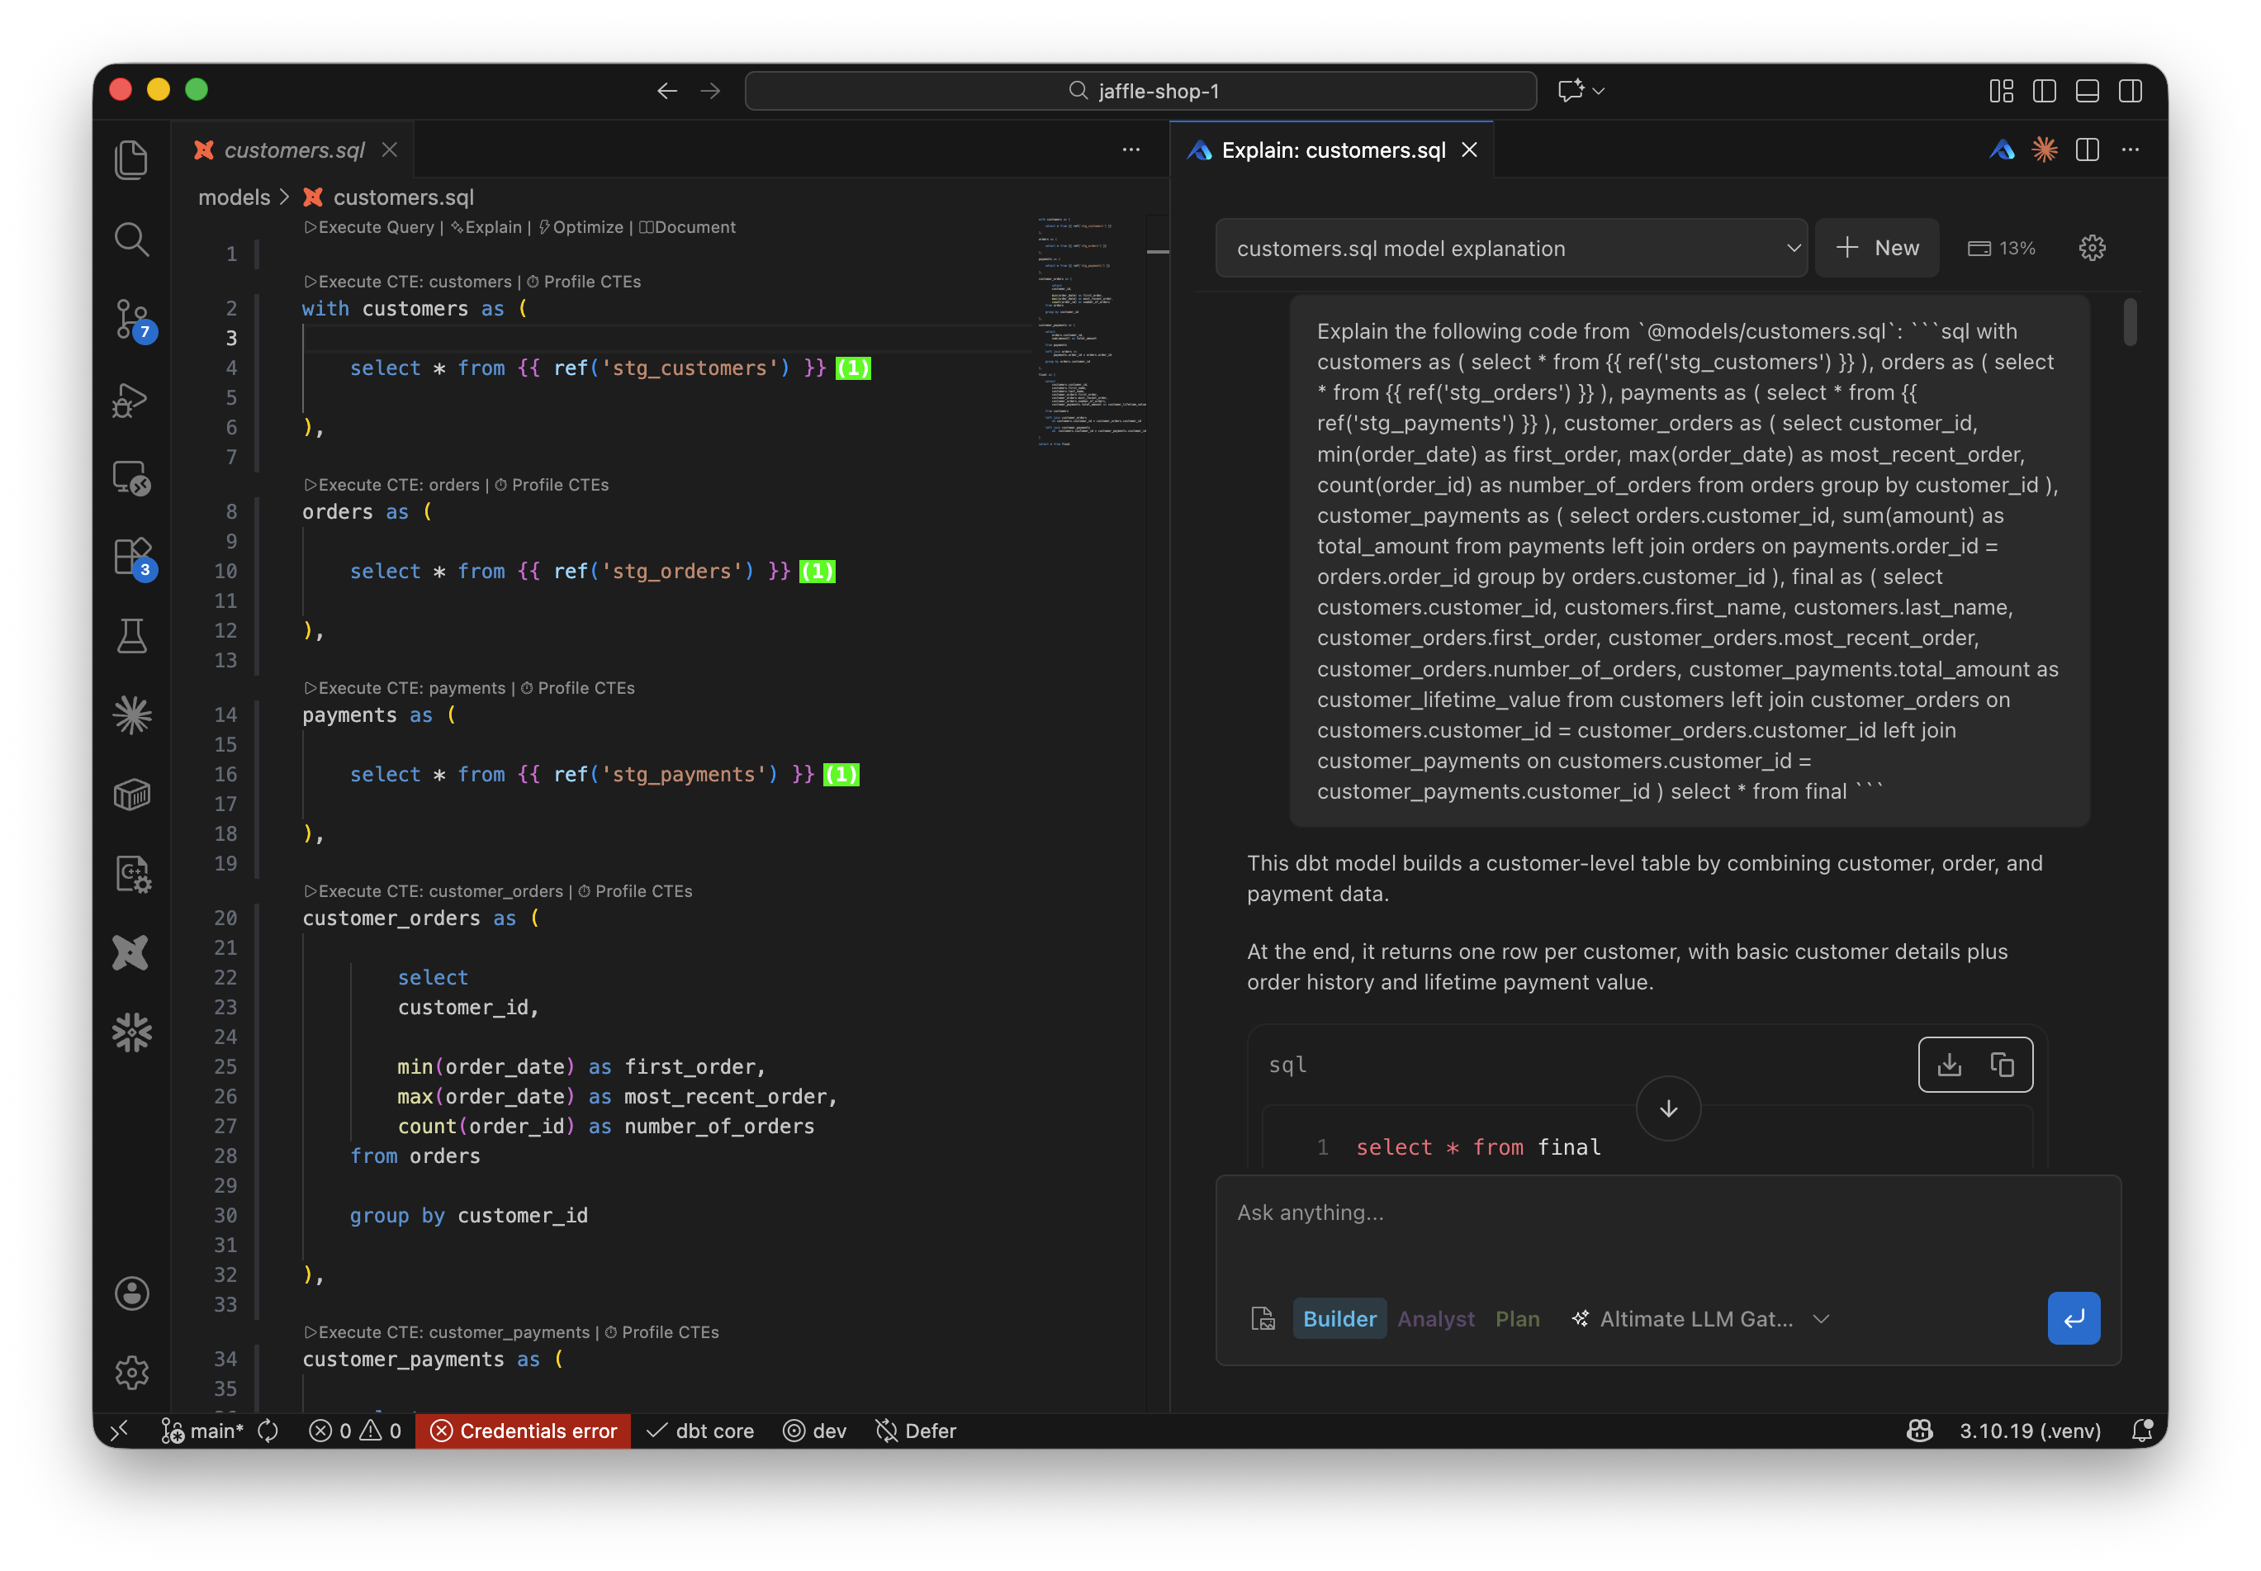Open the Explorer view in activity bar
The image size is (2261, 1571).
coord(130,159)
